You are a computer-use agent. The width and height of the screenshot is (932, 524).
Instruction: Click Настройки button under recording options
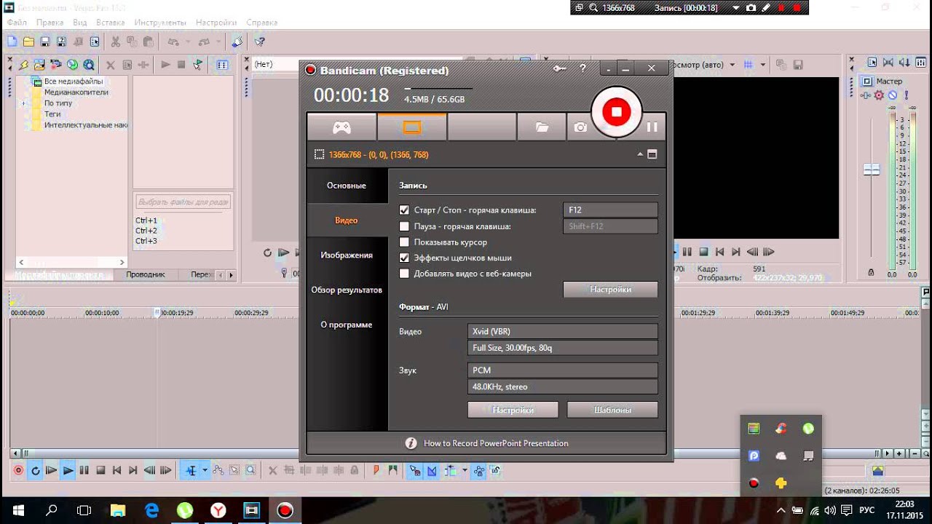point(610,290)
